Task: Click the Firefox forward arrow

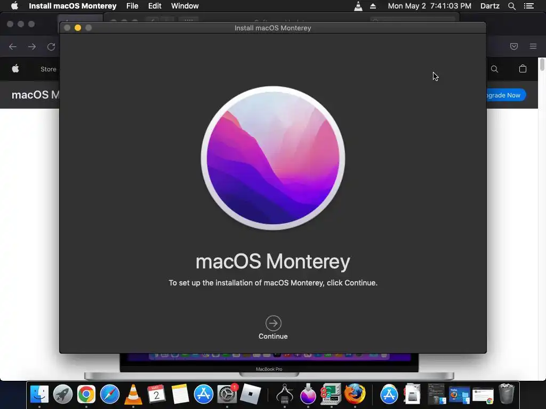Action: click(x=32, y=47)
